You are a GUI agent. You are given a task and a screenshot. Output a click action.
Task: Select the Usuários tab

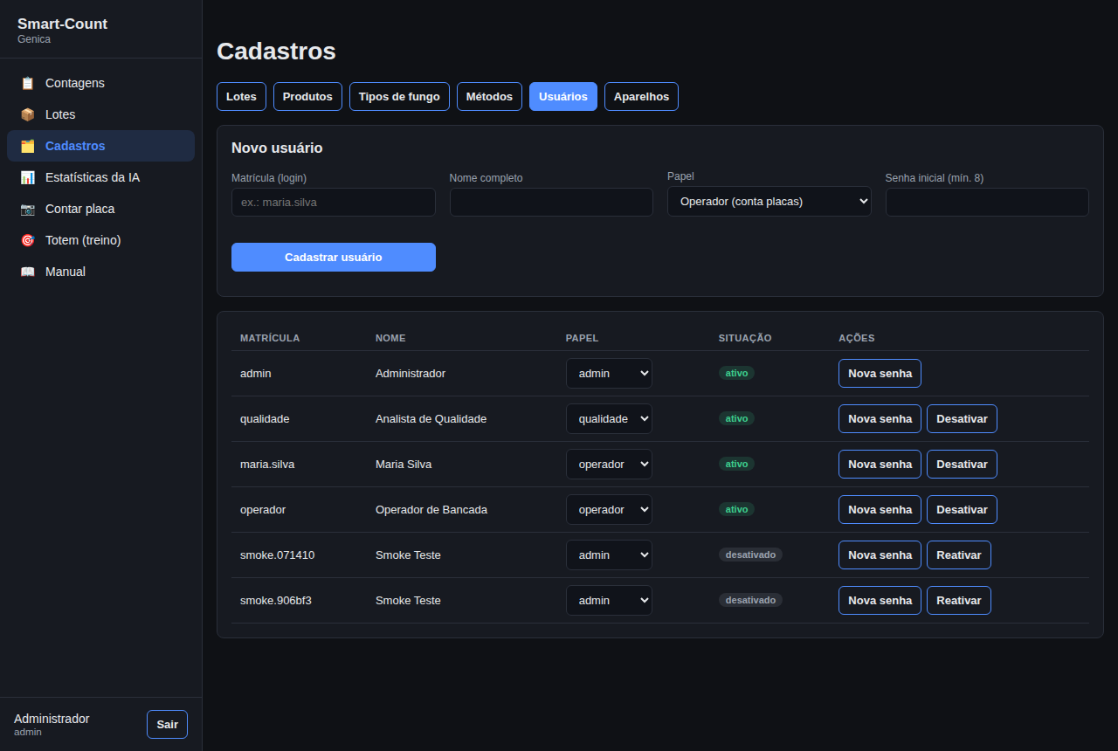tap(563, 96)
